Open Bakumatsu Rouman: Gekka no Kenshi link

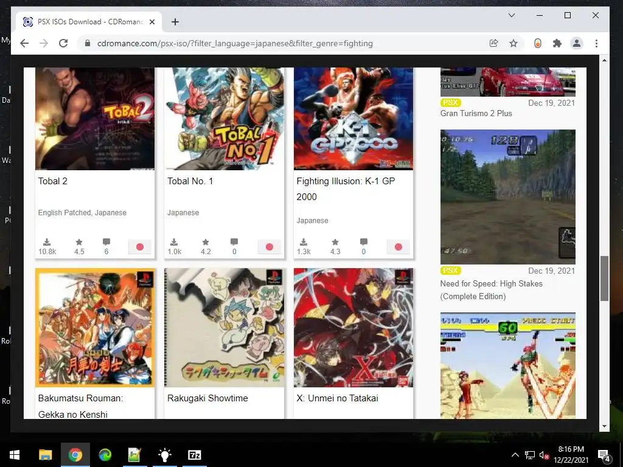[x=81, y=406]
